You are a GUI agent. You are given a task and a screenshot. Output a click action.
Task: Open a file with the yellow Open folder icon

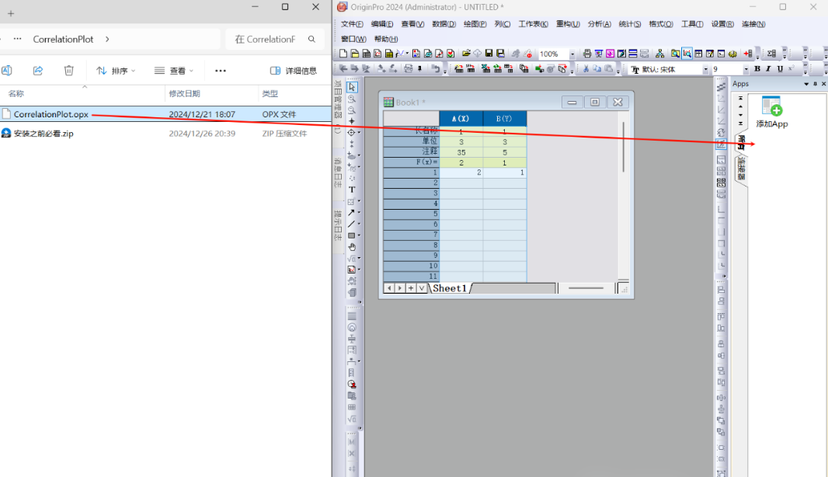pyautogui.click(x=466, y=54)
